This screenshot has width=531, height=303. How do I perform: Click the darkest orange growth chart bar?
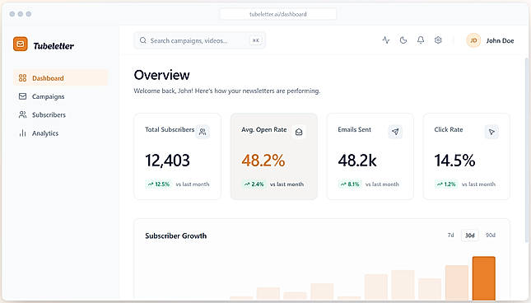click(483, 278)
